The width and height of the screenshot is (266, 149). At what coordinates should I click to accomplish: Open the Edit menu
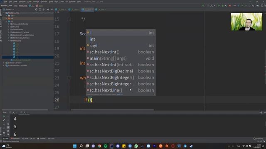tap(10, 2)
